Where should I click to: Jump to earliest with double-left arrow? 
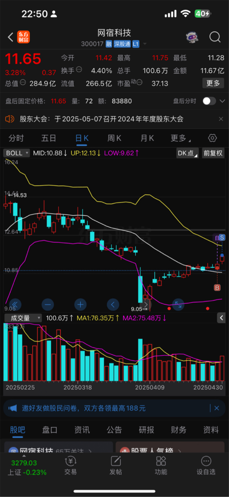[15, 305]
